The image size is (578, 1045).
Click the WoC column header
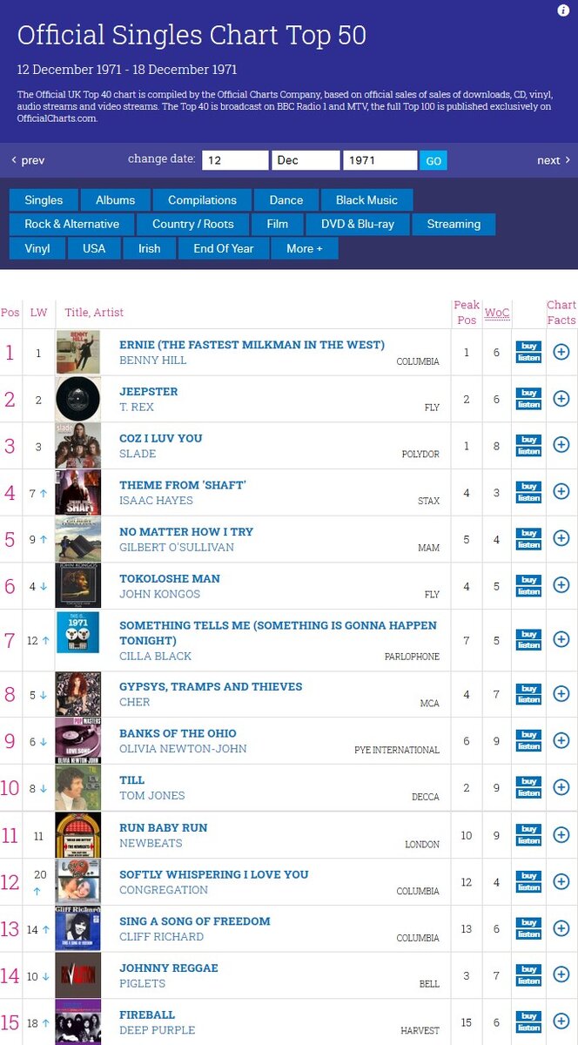[497, 312]
